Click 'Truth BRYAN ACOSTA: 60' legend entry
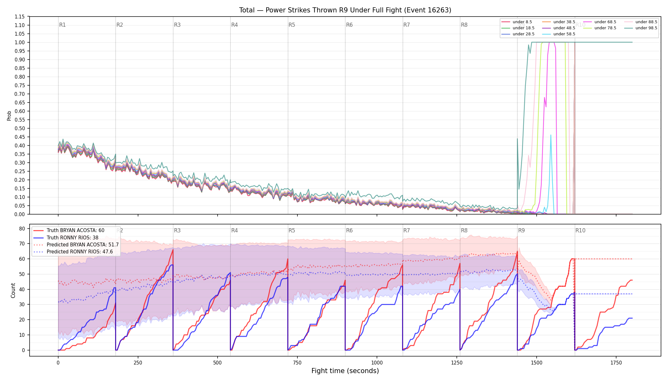Image resolution: width=668 pixels, height=382 pixels. [69, 230]
